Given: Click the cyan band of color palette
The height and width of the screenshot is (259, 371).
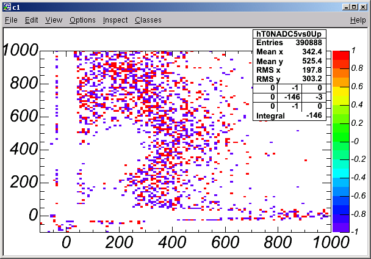Looking at the screenshot, I should (340, 173).
